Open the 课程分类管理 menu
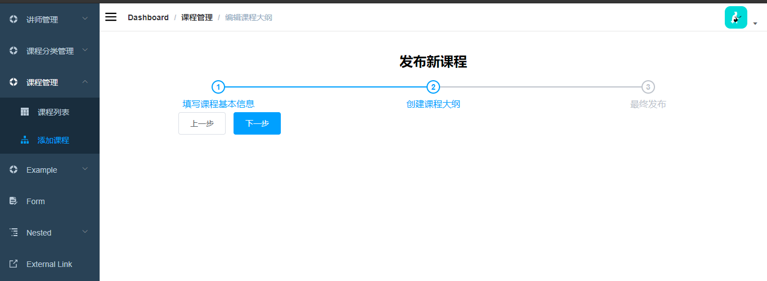Image resolution: width=767 pixels, height=281 pixels. (50, 50)
